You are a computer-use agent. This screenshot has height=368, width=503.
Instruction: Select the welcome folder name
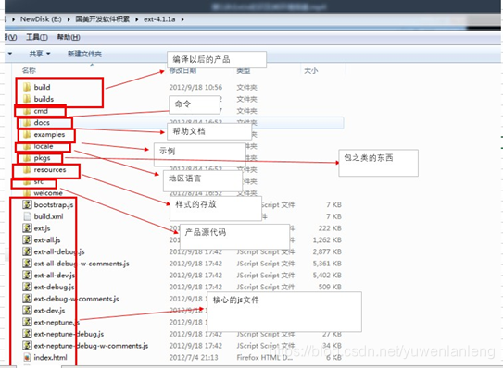[48, 193]
